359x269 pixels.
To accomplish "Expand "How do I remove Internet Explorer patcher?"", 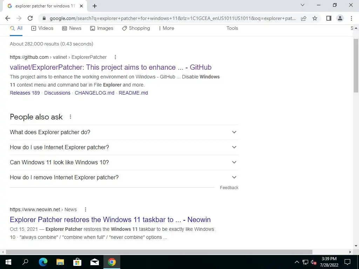I will [x=124, y=178].
